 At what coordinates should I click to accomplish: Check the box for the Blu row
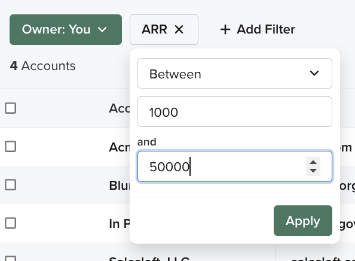coord(11,185)
